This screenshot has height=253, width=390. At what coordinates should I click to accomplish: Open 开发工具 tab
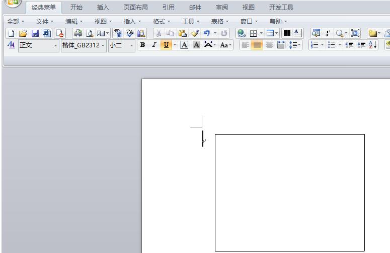click(x=281, y=8)
